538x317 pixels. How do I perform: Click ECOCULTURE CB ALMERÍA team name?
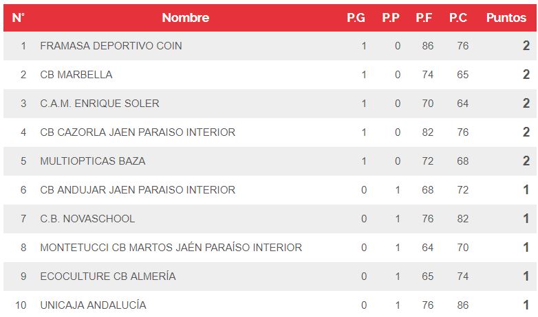(108, 277)
